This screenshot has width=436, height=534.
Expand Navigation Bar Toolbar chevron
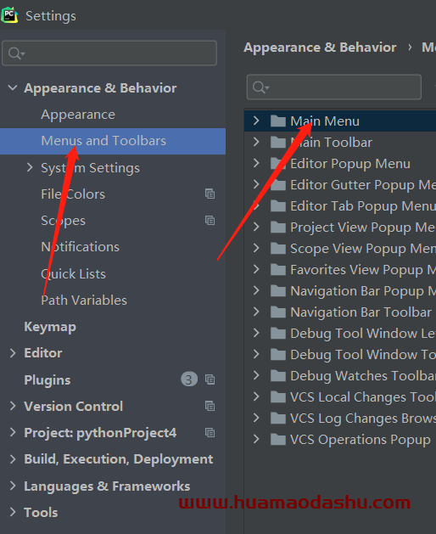tap(256, 312)
